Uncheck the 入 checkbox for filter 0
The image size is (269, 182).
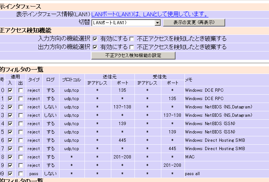pyautogui.click(x=11, y=90)
